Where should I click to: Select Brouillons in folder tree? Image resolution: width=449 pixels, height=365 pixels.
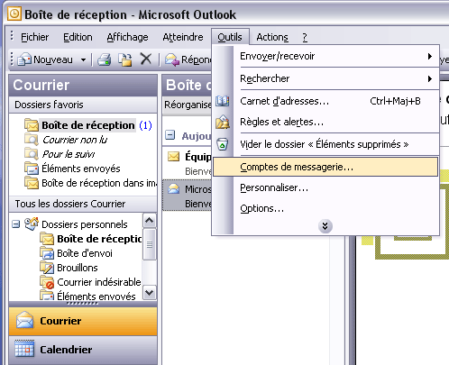pyautogui.click(x=78, y=268)
